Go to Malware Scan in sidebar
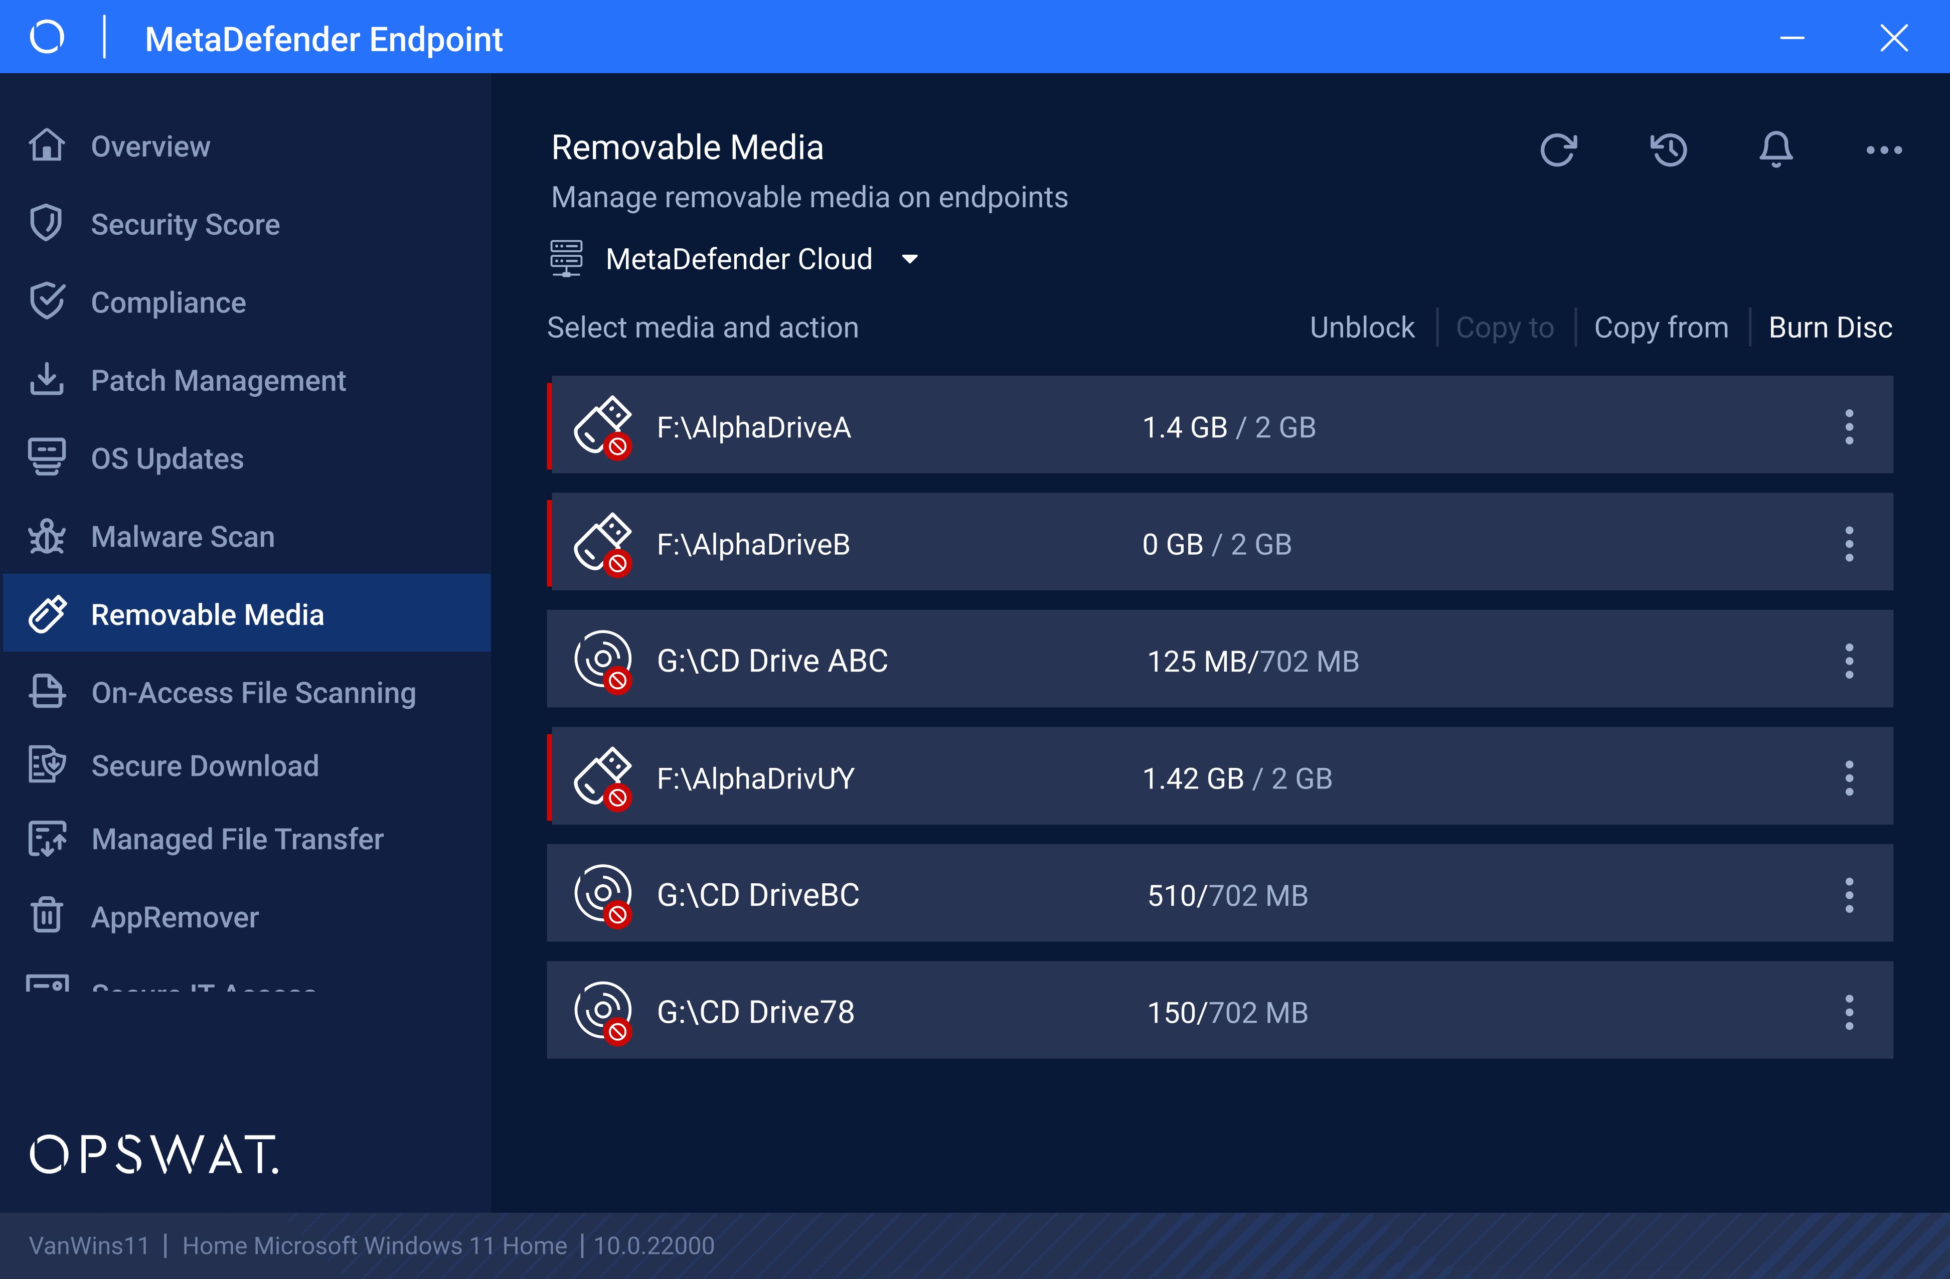This screenshot has height=1279, width=1950. click(x=182, y=537)
